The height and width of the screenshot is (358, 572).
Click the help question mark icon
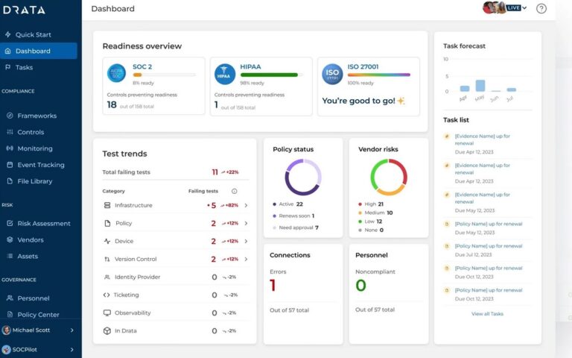click(541, 9)
